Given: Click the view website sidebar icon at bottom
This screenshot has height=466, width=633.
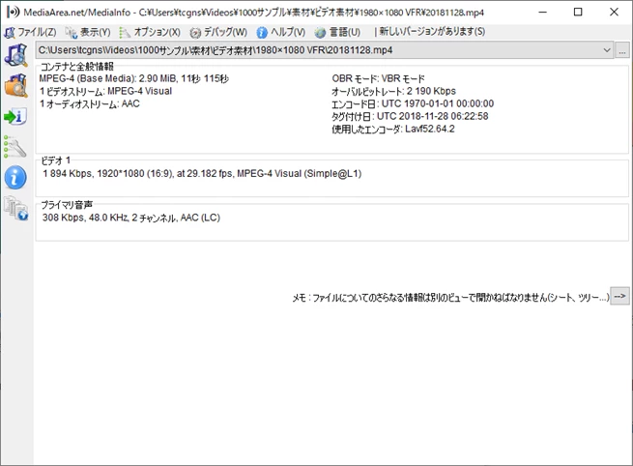Looking at the screenshot, I should [x=15, y=208].
